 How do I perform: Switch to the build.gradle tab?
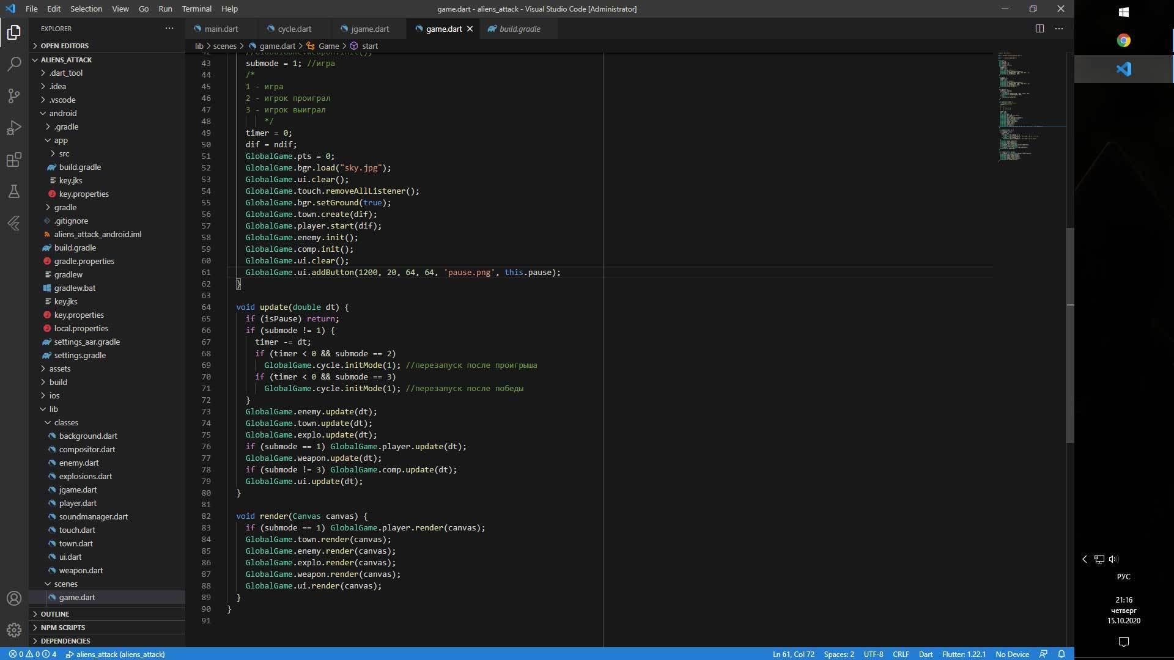(520, 29)
